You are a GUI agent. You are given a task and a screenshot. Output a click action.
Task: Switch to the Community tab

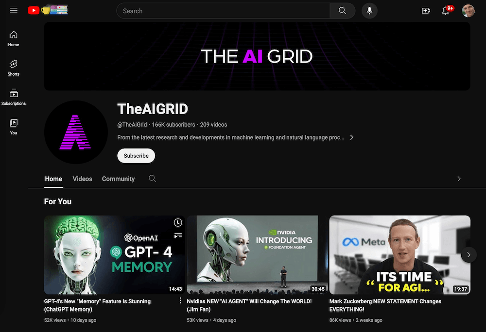click(x=119, y=179)
